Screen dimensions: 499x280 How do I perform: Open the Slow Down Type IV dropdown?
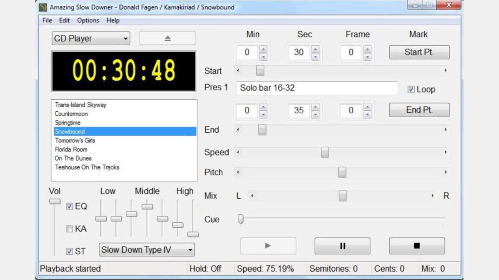click(147, 250)
